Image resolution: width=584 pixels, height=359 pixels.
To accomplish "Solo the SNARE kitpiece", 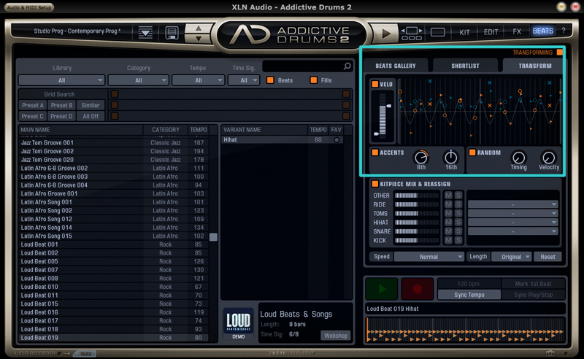I will pyautogui.click(x=458, y=231).
